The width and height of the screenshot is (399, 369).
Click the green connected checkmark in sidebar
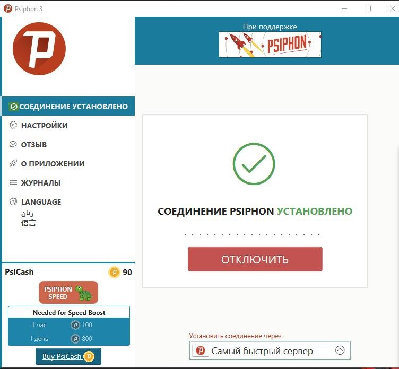point(13,107)
